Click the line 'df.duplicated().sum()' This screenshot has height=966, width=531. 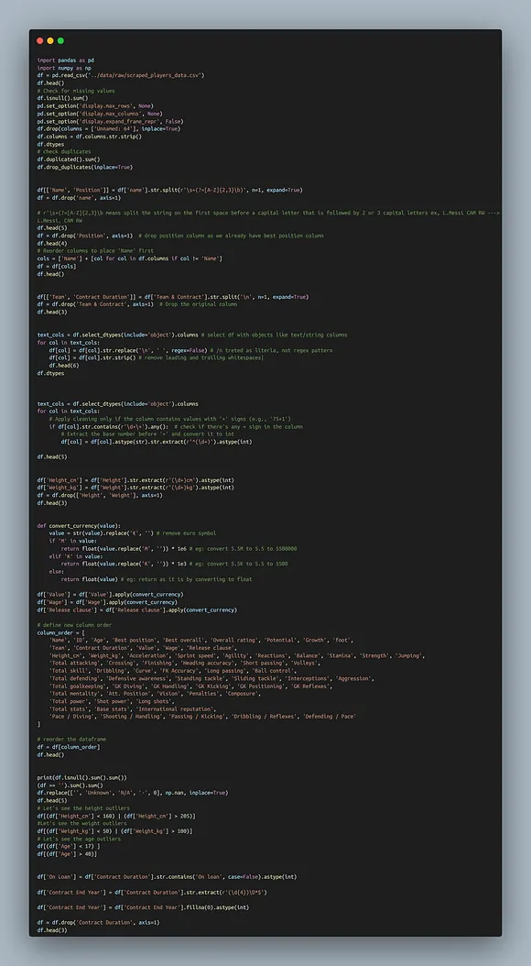(69, 159)
